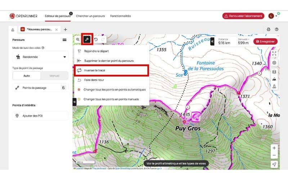Screen dimensions: 288x180
Task: Zoom in with the plus button
Action: pos(274,148)
